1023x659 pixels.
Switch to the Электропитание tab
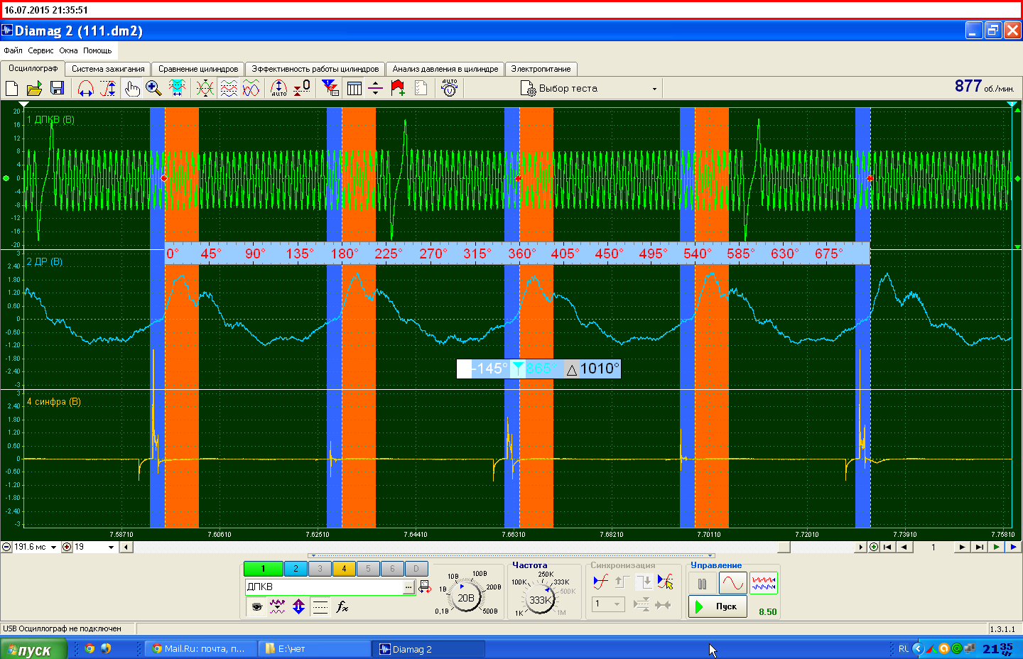541,69
